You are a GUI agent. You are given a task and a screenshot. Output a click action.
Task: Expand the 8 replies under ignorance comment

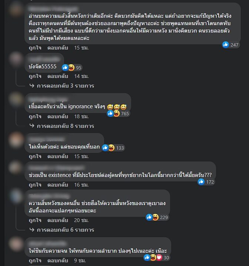tap(65, 126)
